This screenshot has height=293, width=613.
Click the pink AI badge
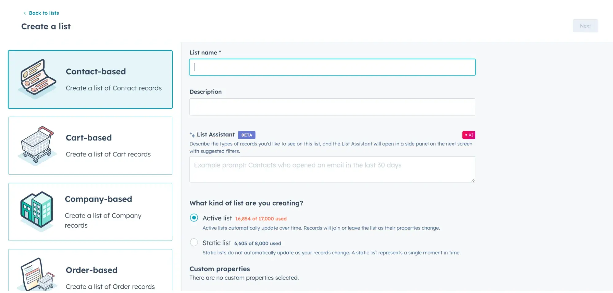coord(469,135)
